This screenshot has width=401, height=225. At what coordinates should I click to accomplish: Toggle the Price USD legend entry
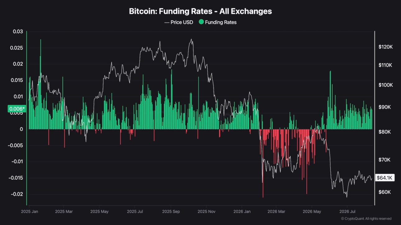coord(178,22)
